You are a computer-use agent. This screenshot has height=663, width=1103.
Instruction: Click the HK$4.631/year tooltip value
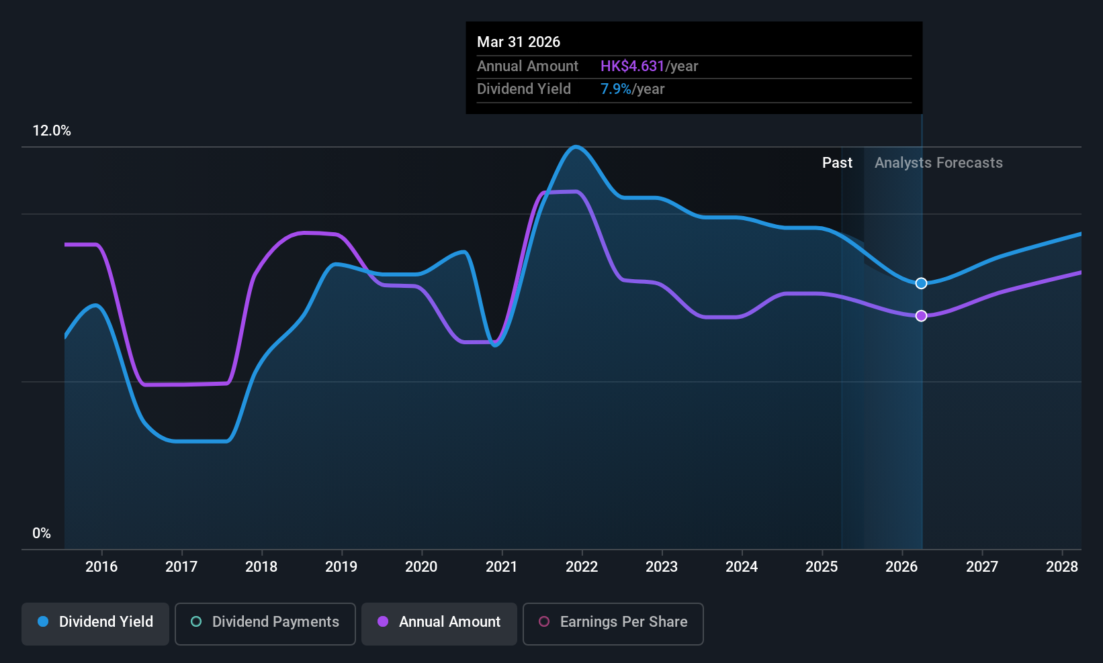point(649,66)
